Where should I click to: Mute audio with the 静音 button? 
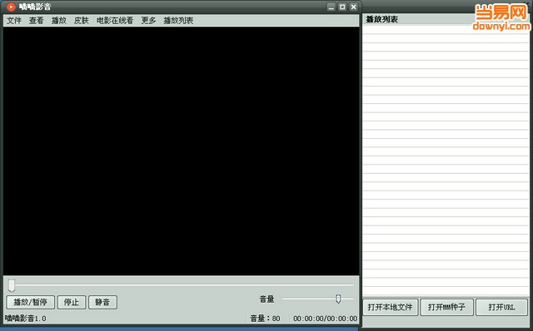click(x=102, y=302)
